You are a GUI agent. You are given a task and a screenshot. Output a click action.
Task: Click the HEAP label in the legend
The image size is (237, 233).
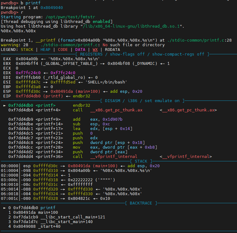(x=45, y=49)
